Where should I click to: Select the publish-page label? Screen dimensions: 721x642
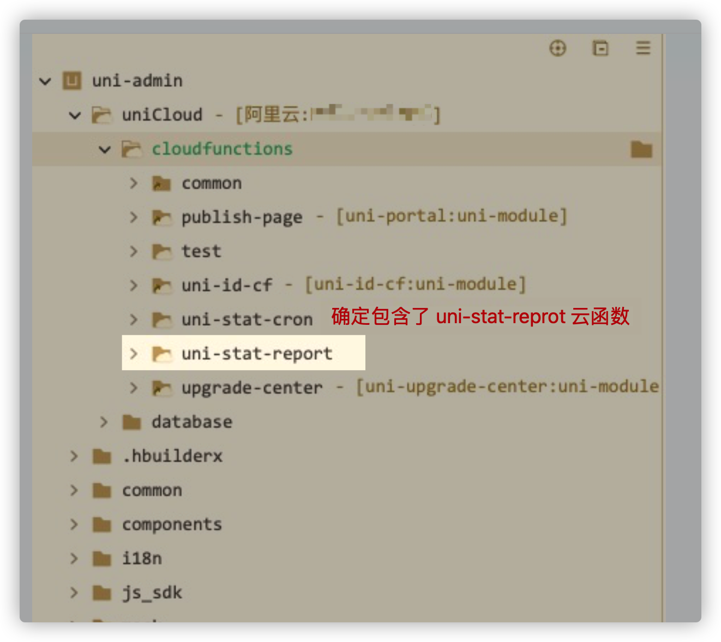click(242, 218)
